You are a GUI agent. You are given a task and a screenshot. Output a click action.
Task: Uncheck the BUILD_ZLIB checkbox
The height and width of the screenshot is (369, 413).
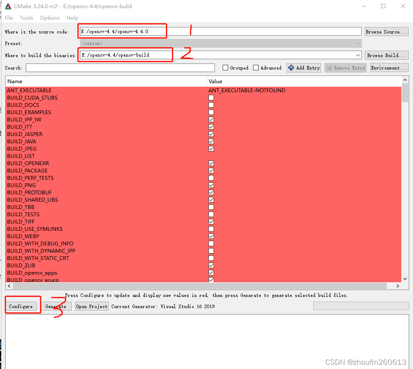click(x=211, y=265)
